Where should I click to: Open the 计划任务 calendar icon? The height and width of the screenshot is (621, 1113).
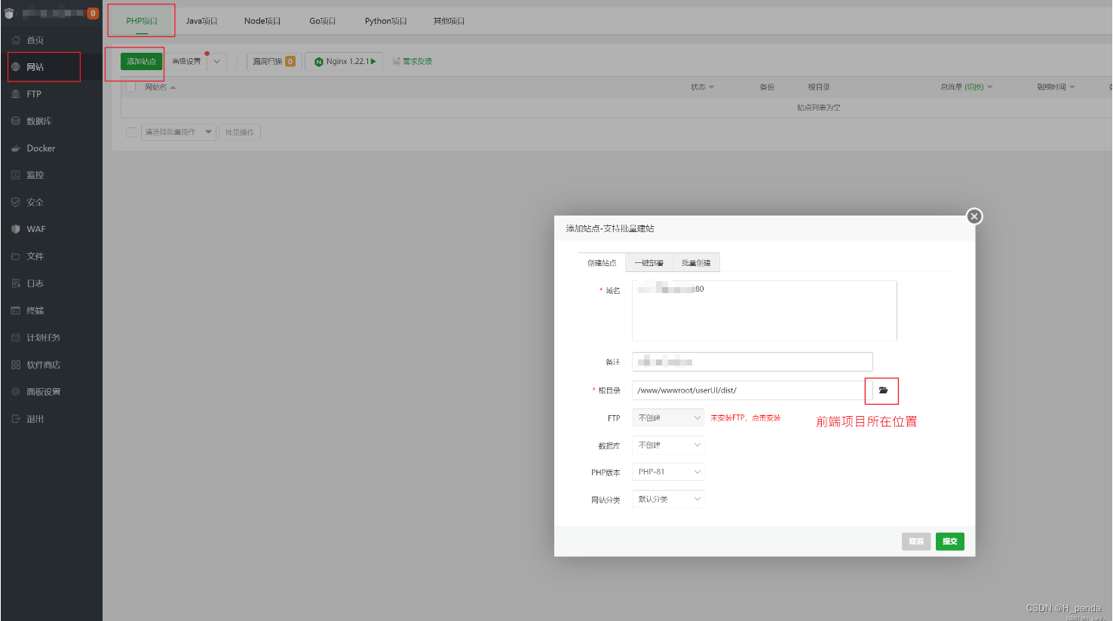coord(15,338)
